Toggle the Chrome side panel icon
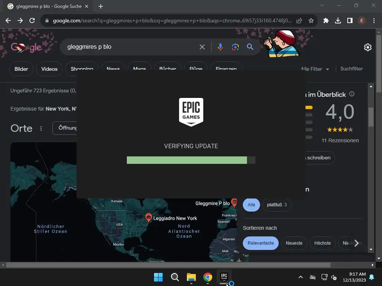Image resolution: width=382 pixels, height=286 pixels. [350, 21]
